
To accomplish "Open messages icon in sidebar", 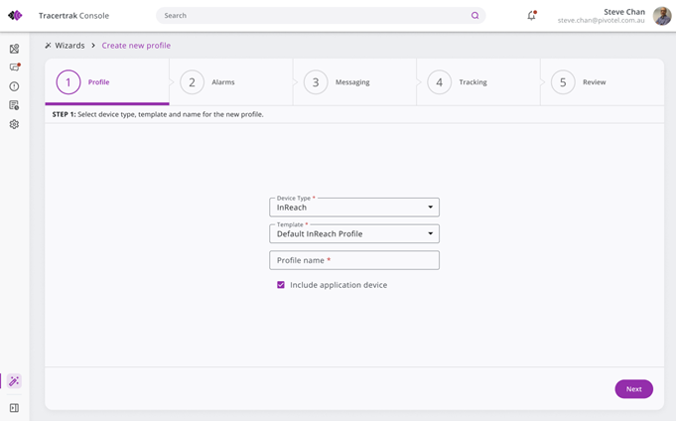I will 14,68.
